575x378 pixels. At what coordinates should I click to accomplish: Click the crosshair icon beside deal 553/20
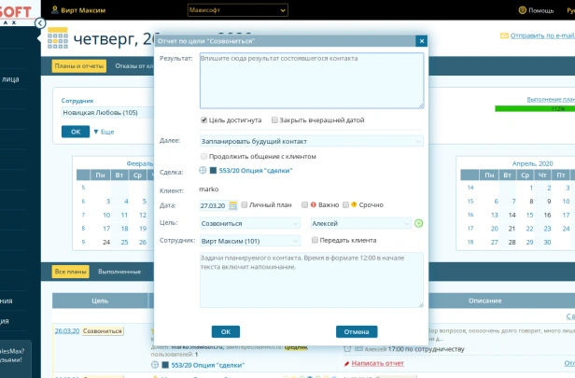point(203,170)
